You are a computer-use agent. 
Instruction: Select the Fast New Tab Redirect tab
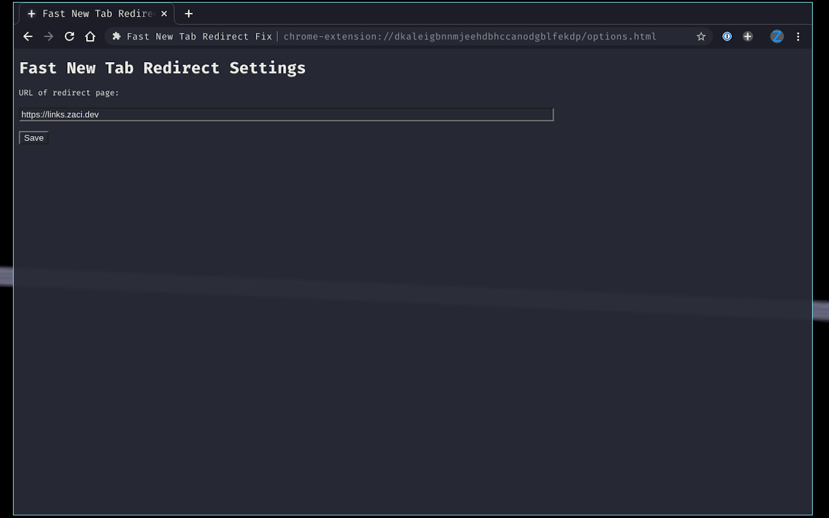pyautogui.click(x=97, y=14)
